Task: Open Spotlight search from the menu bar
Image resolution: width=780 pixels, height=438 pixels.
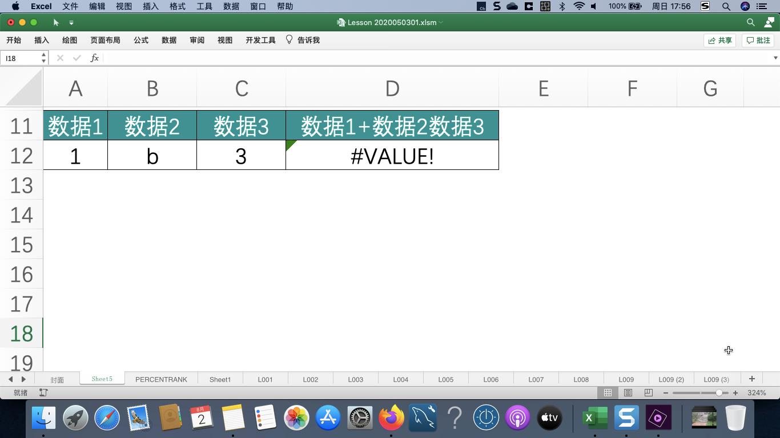Action: pos(726,6)
